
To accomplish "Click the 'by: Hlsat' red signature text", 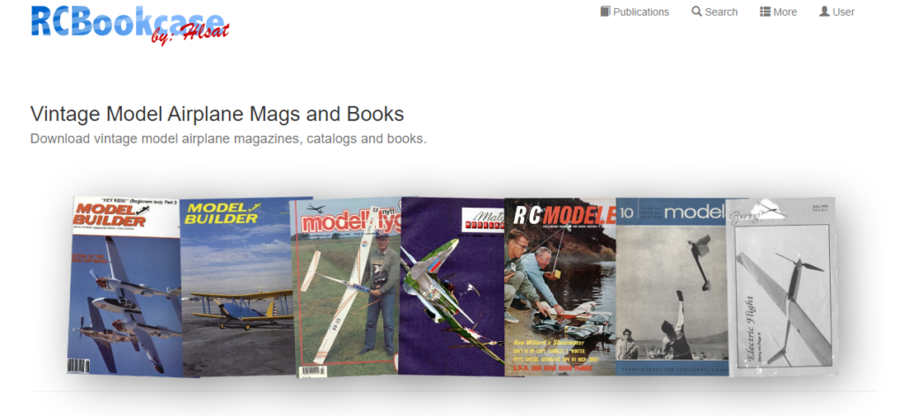I will coord(190,34).
